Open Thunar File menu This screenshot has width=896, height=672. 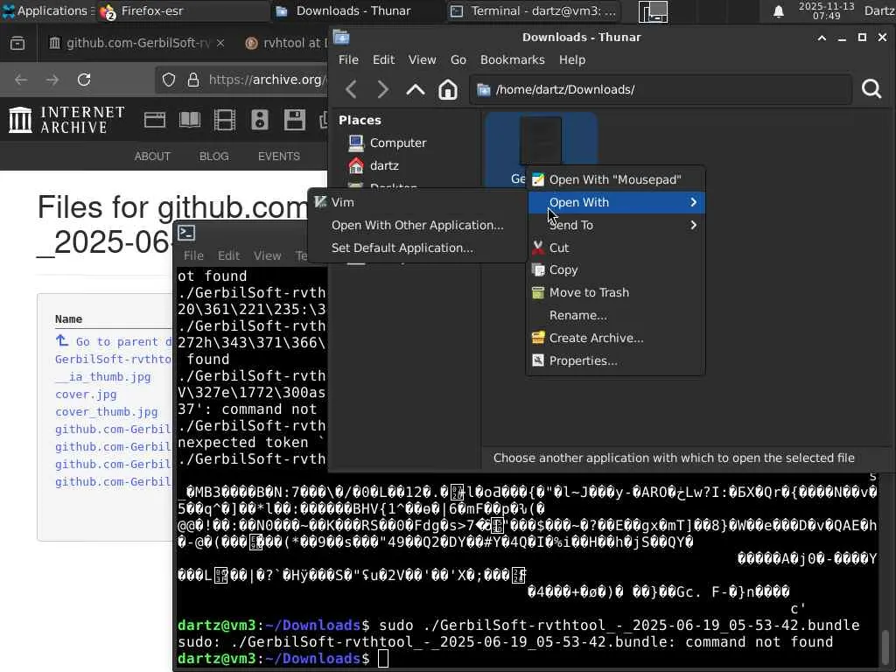tap(348, 60)
